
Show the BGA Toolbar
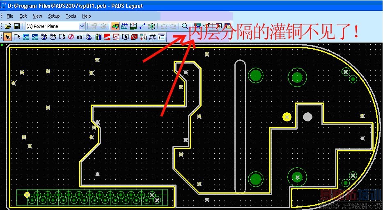(152, 26)
